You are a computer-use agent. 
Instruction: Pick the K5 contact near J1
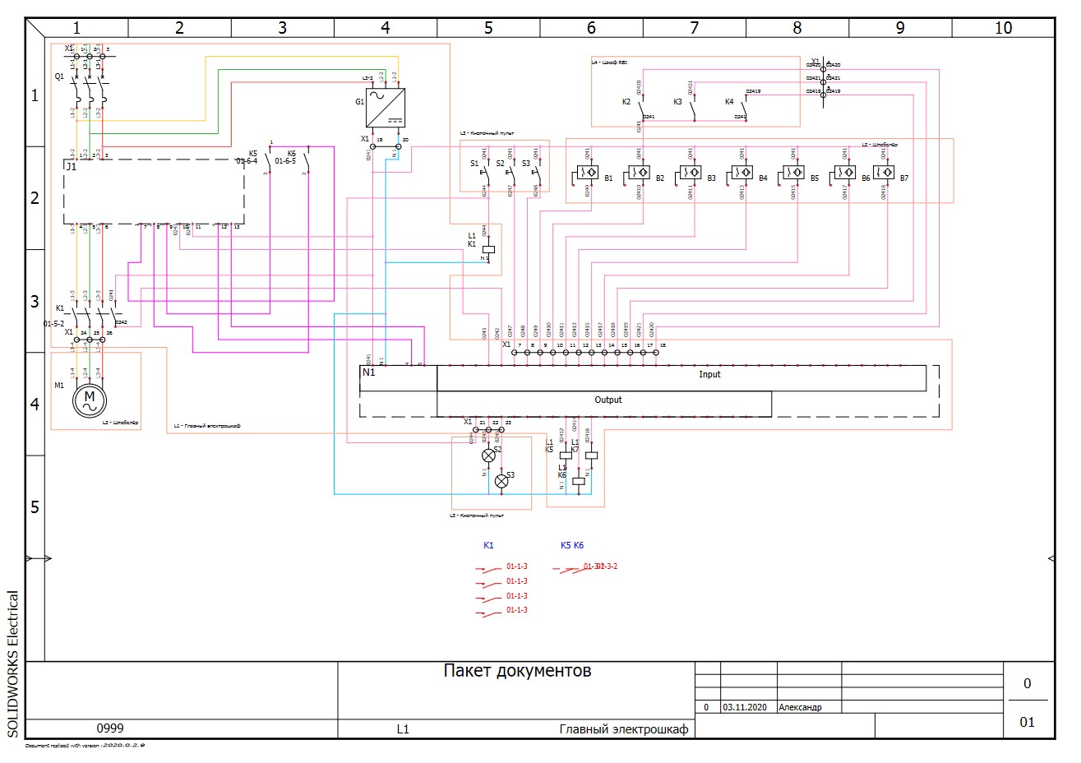(x=269, y=158)
